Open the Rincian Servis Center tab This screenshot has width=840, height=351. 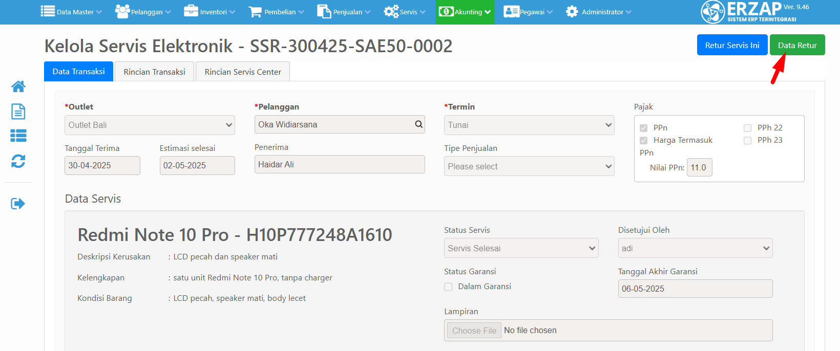(x=243, y=72)
